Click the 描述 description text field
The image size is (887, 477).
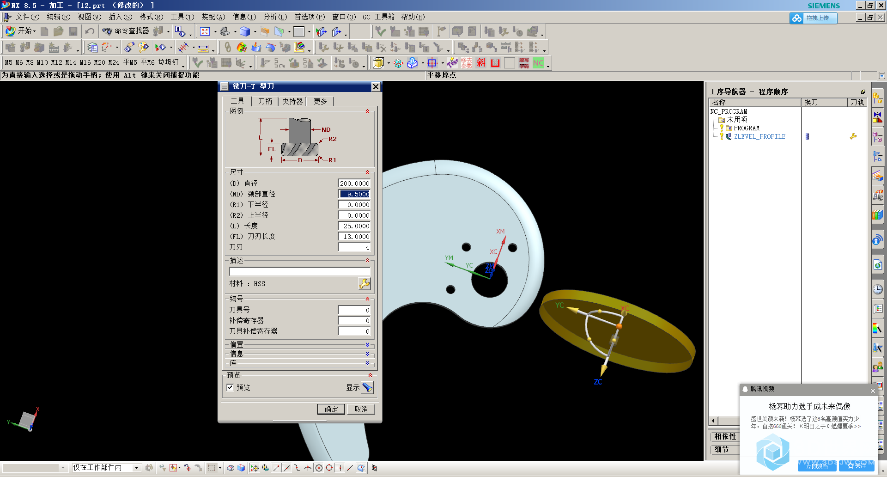tap(300, 272)
